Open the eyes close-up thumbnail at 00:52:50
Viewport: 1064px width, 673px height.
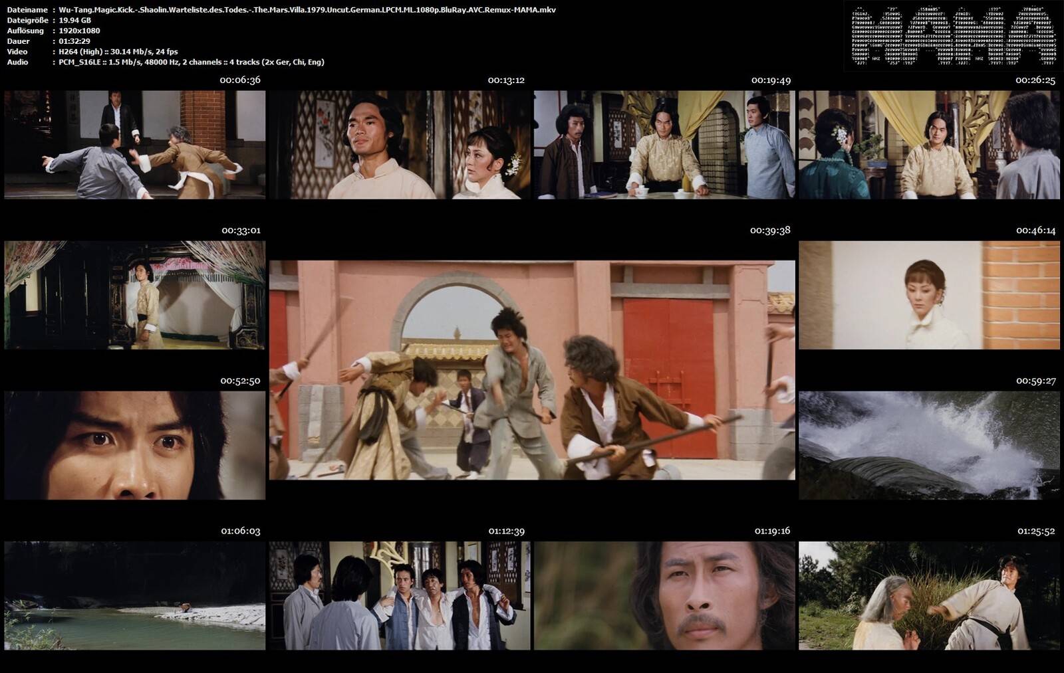[135, 445]
